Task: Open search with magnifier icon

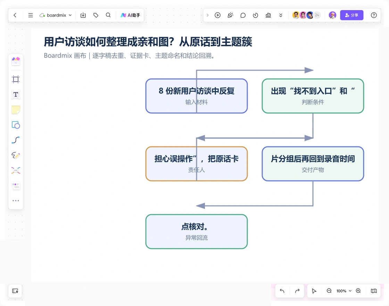Action: coord(108,15)
